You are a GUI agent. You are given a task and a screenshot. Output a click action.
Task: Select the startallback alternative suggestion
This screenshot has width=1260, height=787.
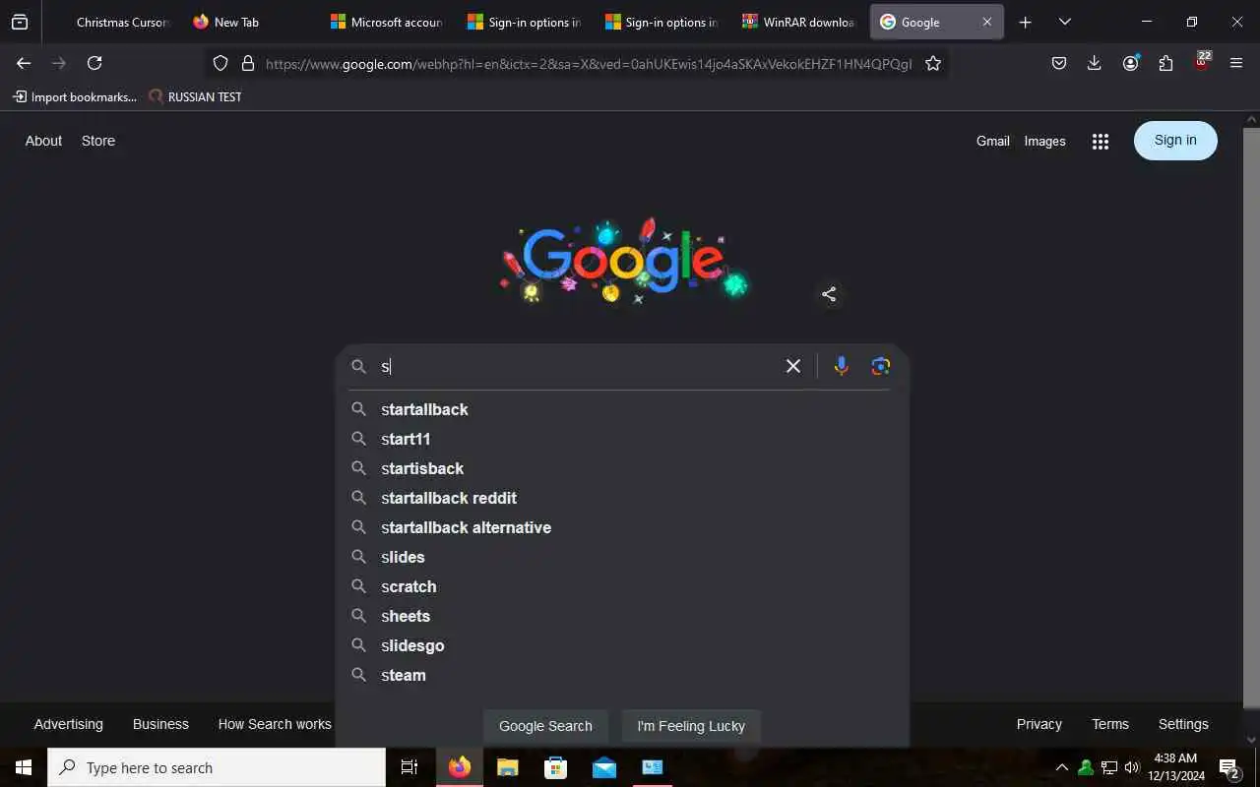(x=622, y=527)
